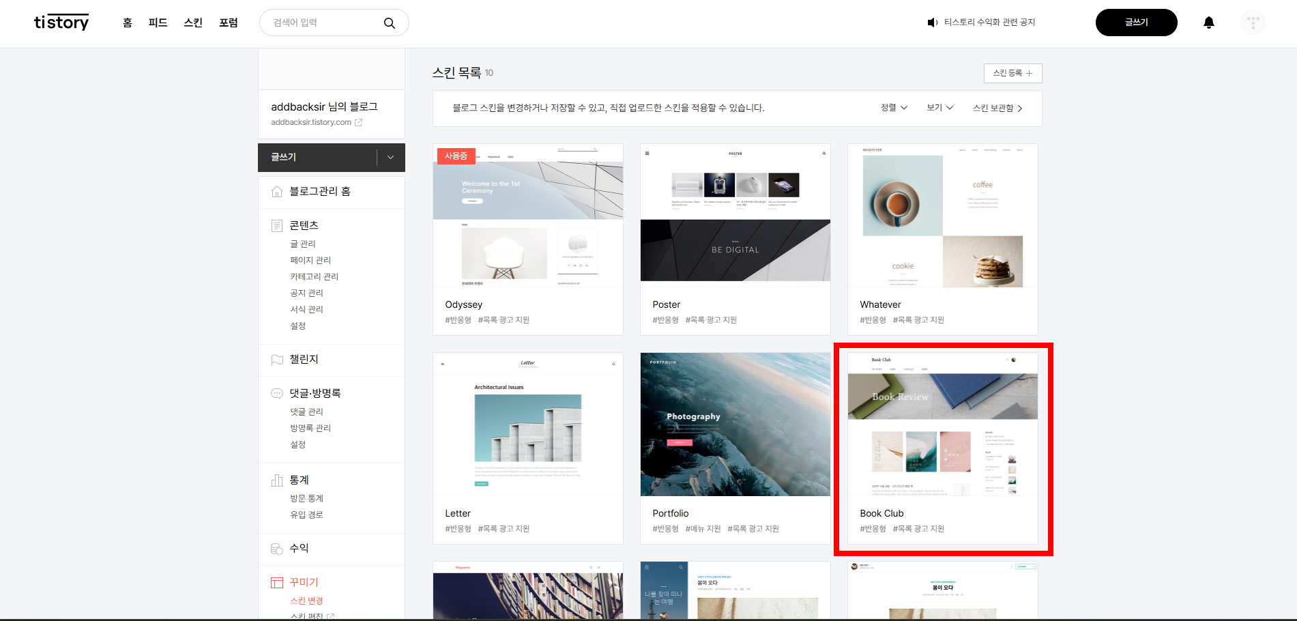Select the Magazine skin thumbnail
Screen dimensions: 1297x621
[528, 591]
